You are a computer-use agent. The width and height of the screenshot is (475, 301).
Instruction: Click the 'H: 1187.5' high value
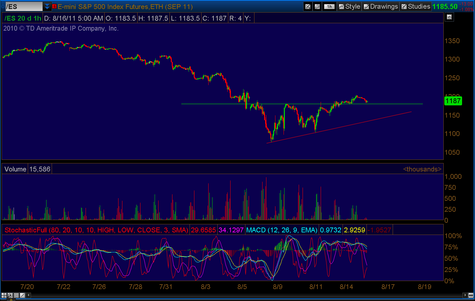point(153,18)
